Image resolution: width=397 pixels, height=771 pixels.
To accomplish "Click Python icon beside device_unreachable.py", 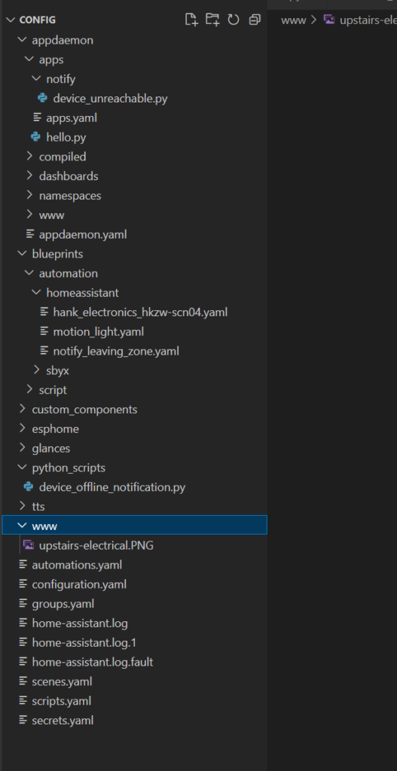I will click(x=42, y=99).
